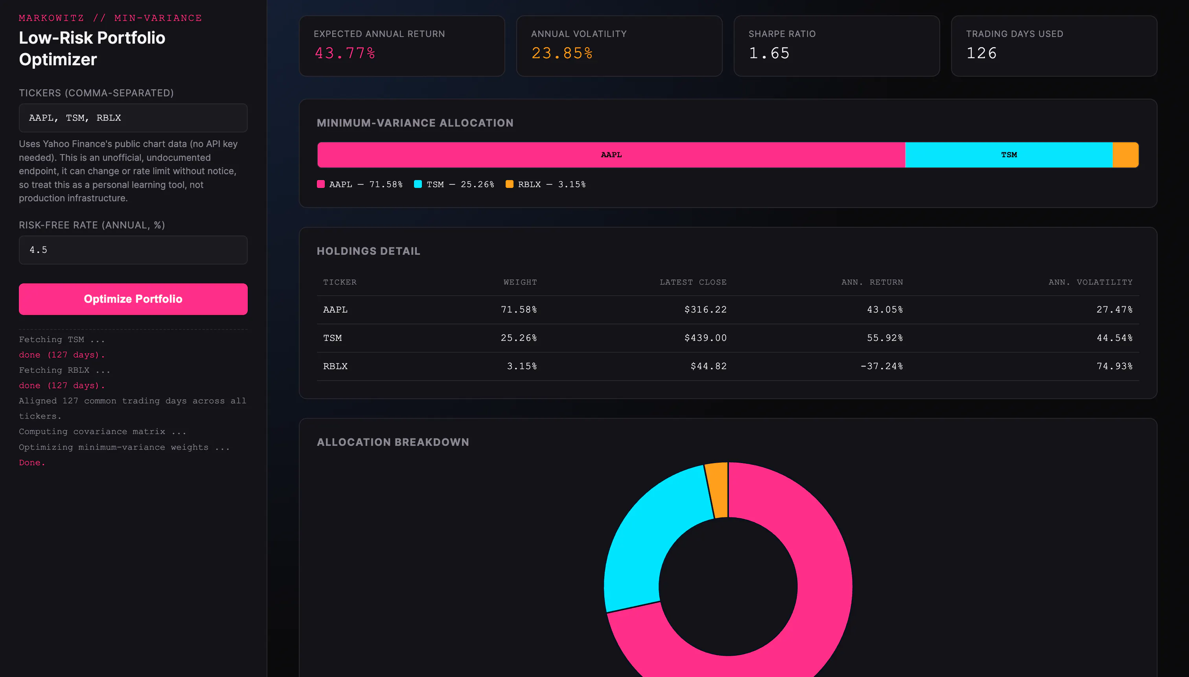Click the Ann. Volatility column header
This screenshot has width=1189, height=677.
click(x=1090, y=282)
